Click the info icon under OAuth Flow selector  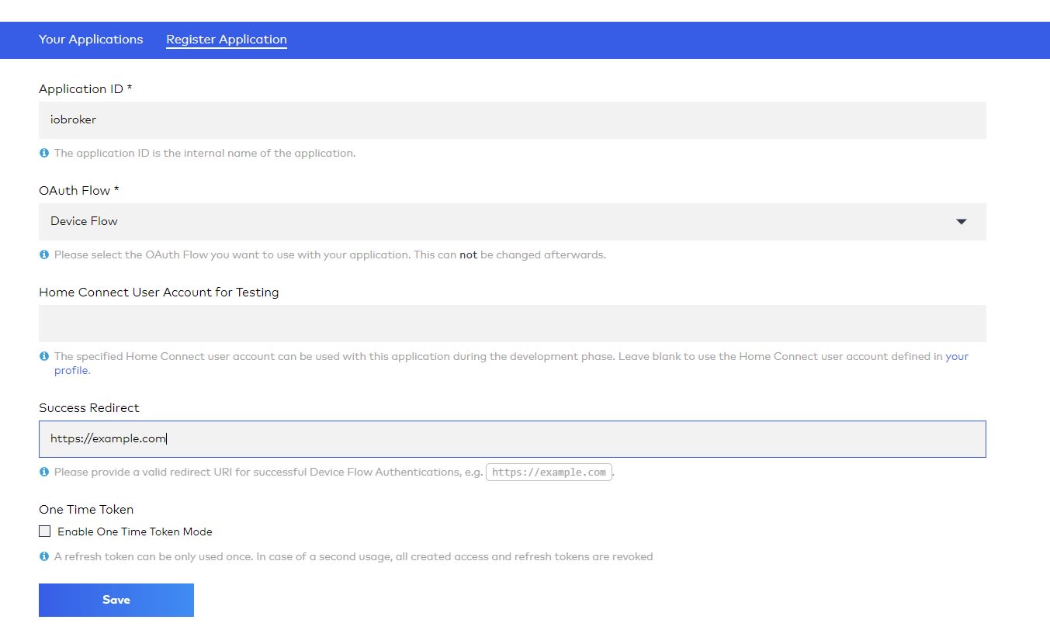point(44,254)
